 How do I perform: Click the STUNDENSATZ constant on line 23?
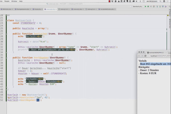(28, 23)
